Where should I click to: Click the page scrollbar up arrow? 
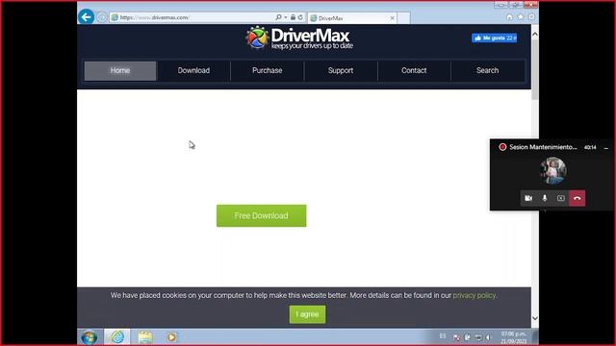535,35
